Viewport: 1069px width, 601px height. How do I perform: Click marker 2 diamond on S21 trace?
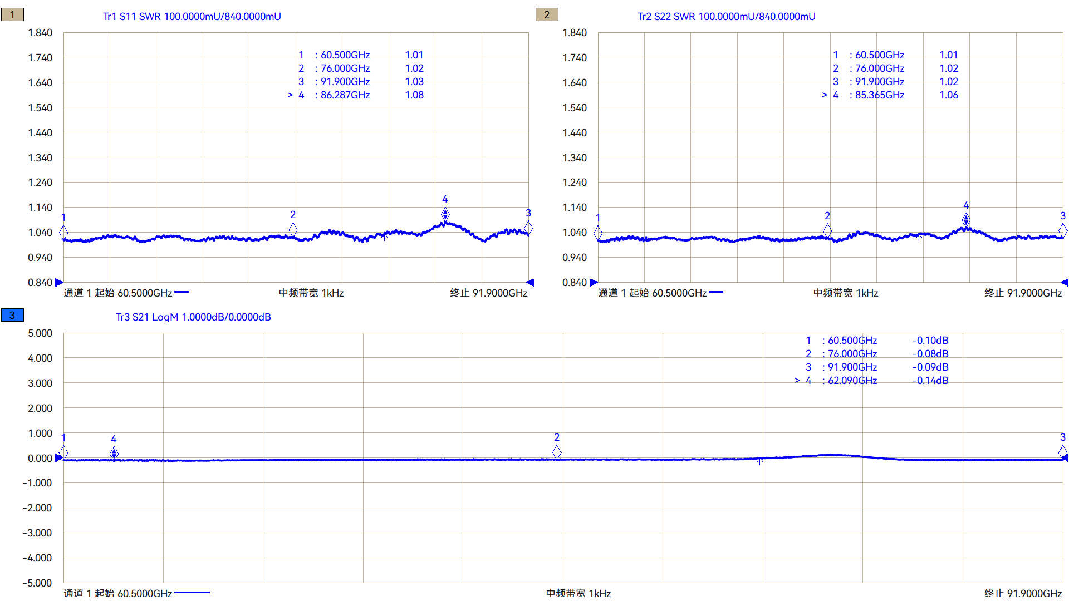tap(557, 452)
